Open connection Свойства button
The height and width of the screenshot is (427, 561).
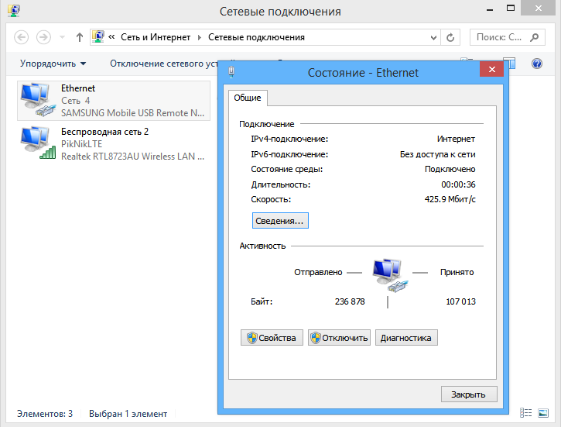[272, 338]
